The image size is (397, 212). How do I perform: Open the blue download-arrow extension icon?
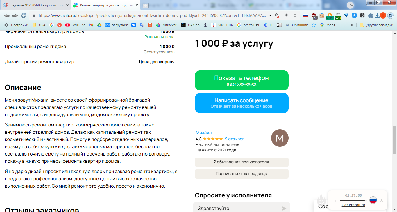pos(354,15)
